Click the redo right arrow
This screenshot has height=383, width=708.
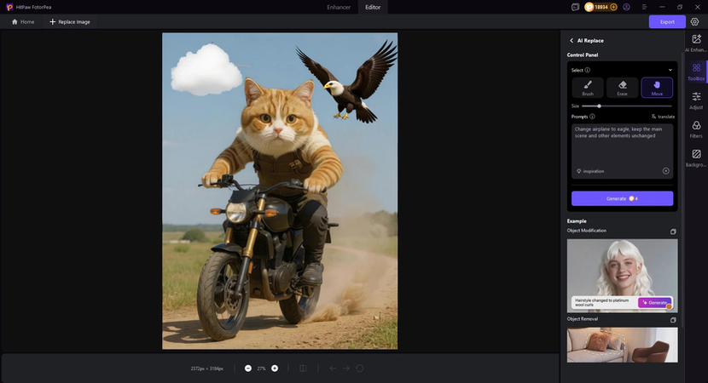point(345,369)
